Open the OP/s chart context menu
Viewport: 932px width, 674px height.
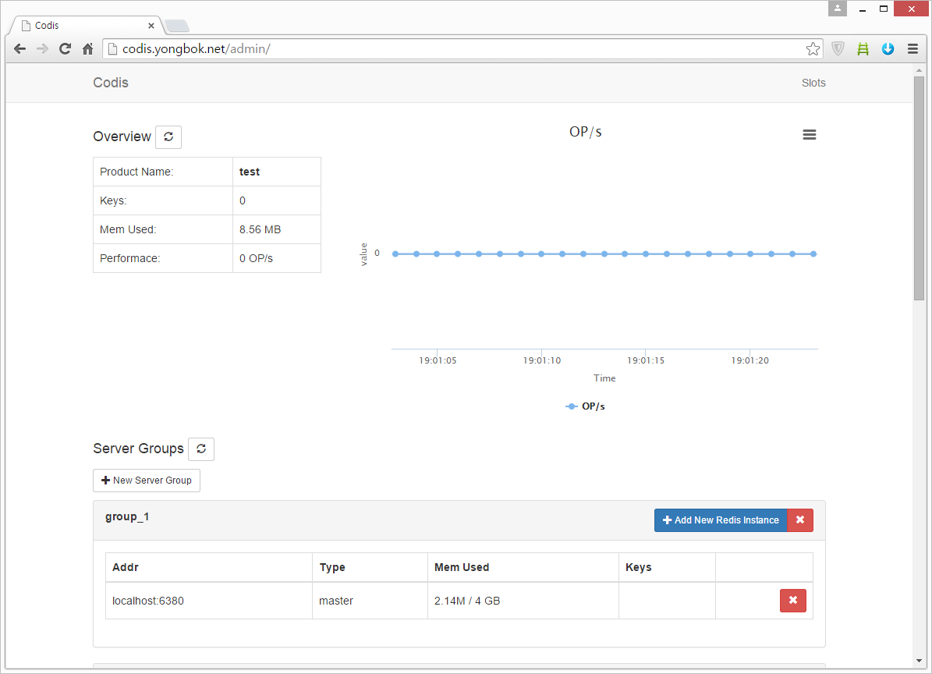pyautogui.click(x=809, y=135)
